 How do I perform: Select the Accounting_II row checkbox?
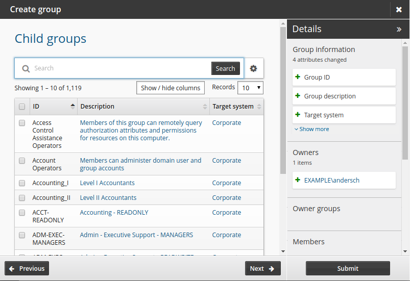click(22, 198)
